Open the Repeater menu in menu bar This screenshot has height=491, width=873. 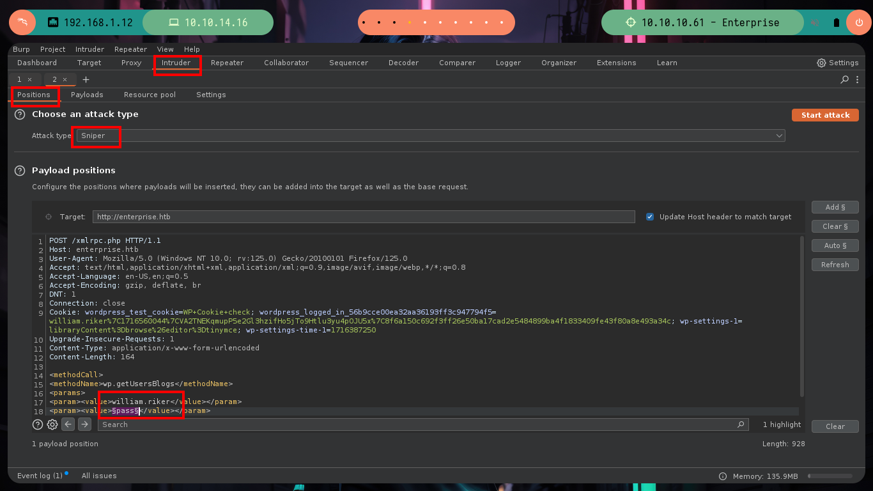click(x=130, y=49)
